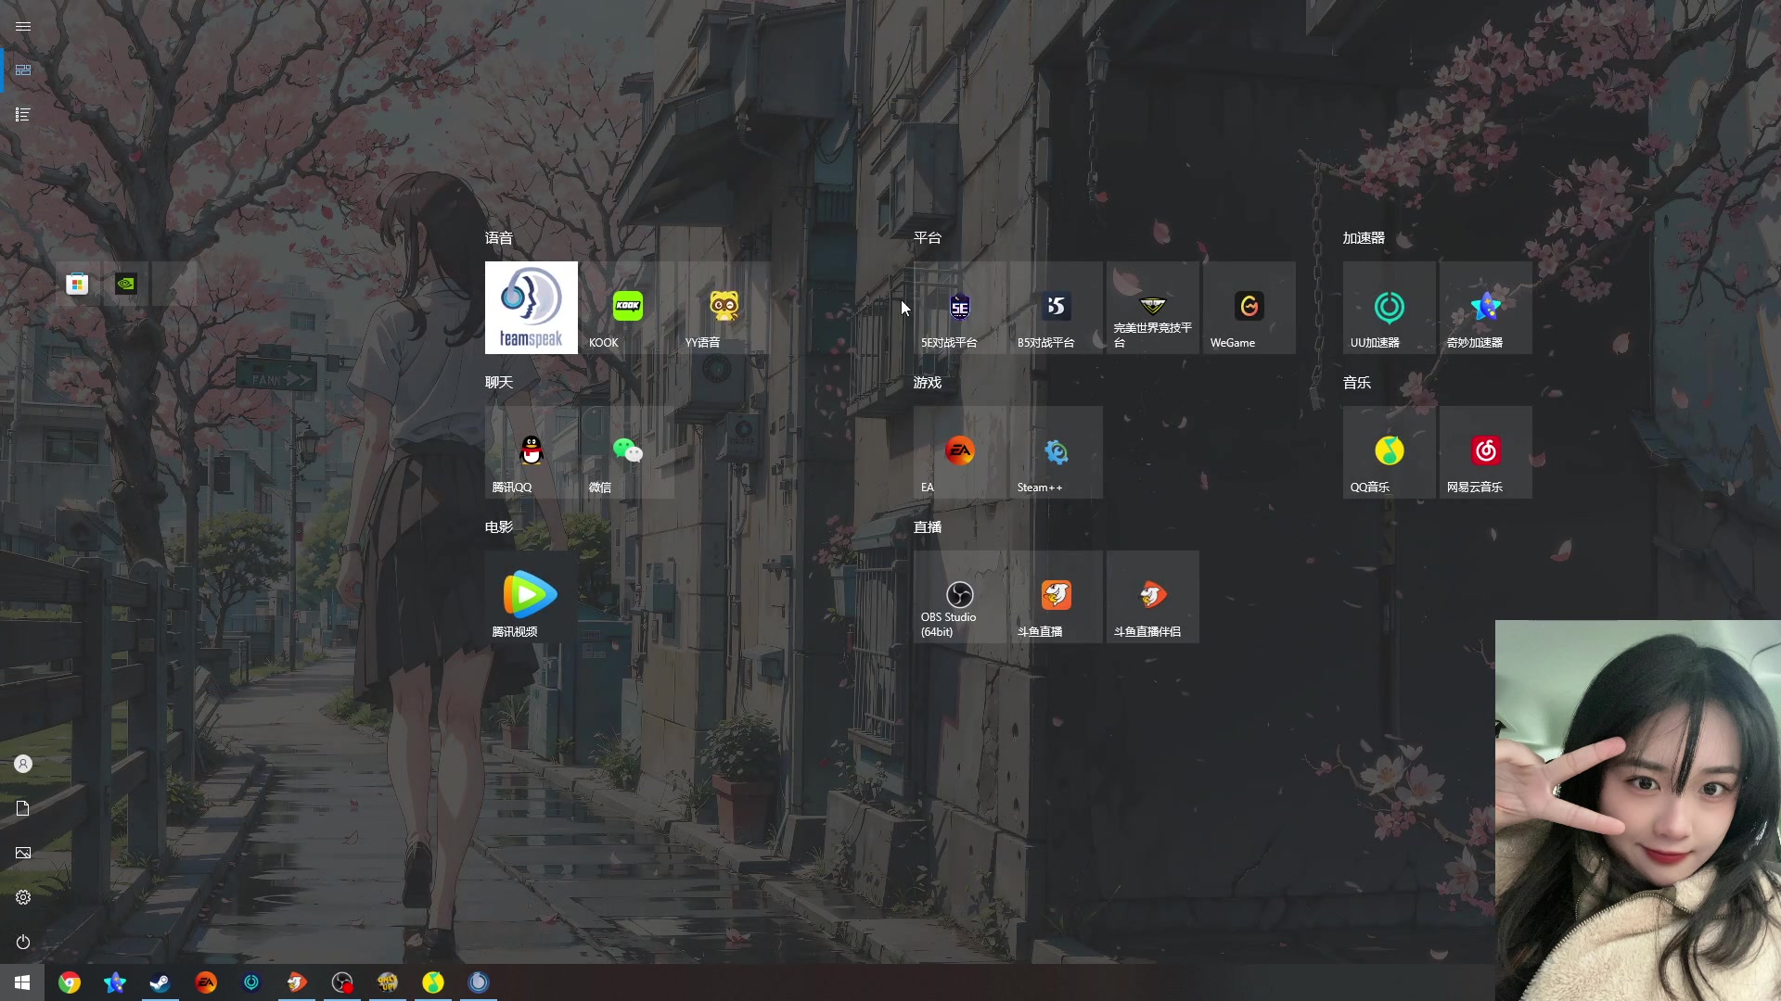Launch the Steam++ tile
This screenshot has width=1781, height=1001.
1057,452
